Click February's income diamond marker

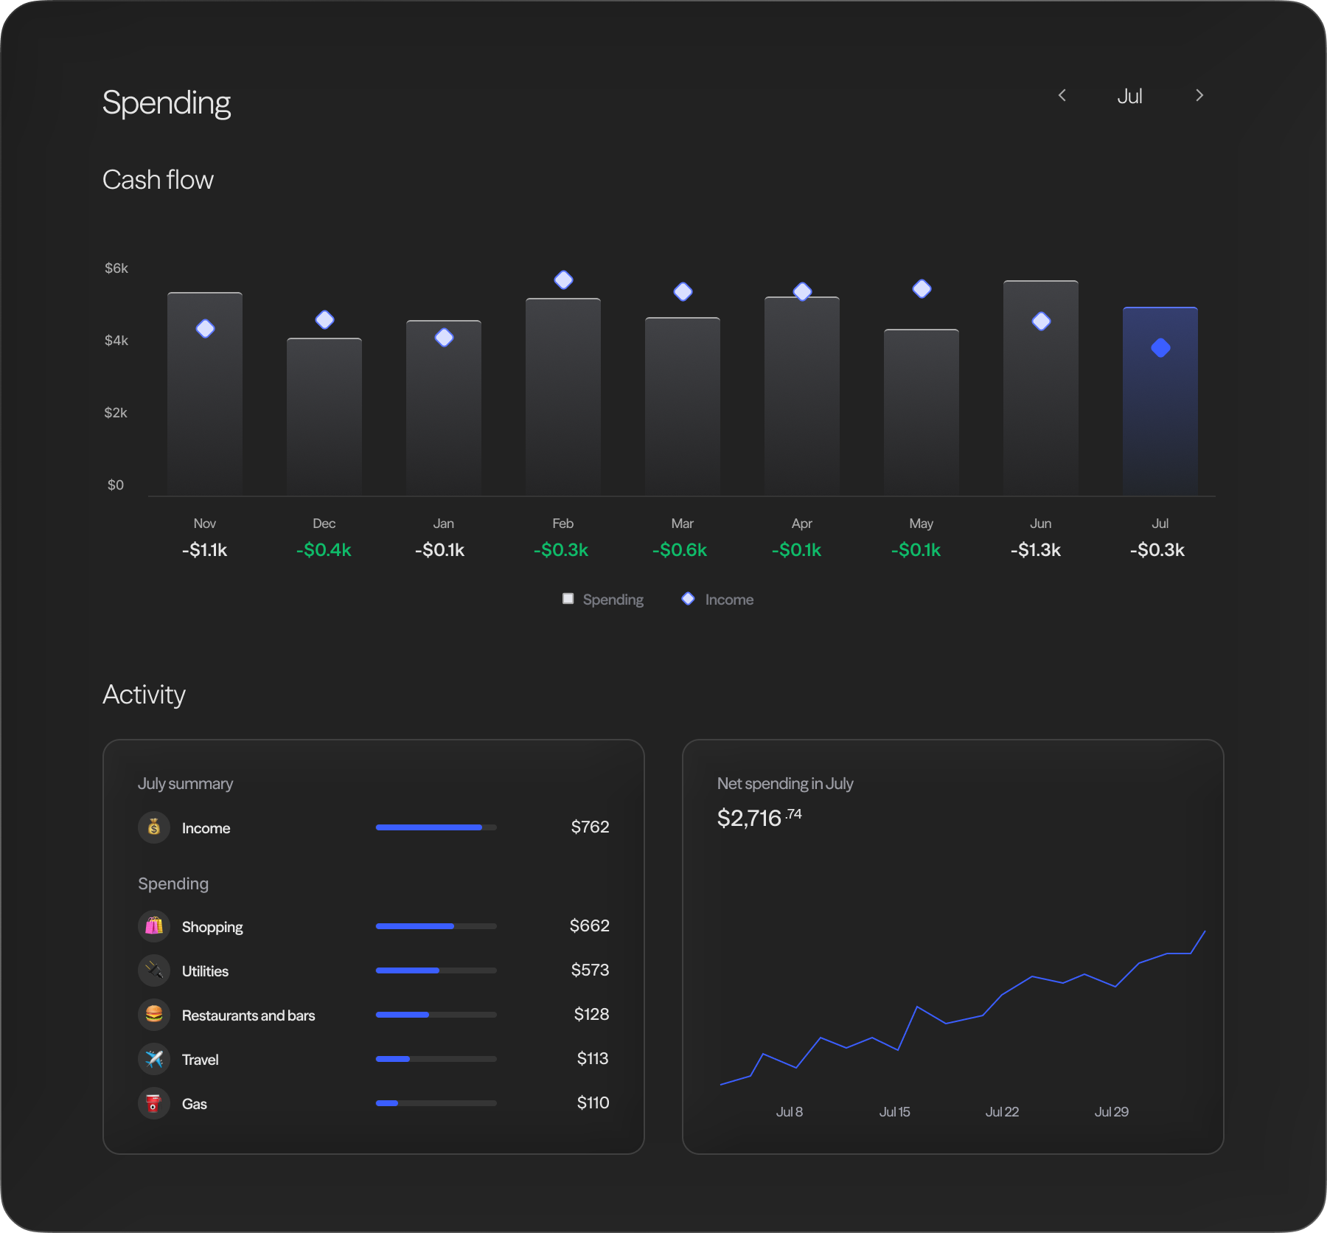(x=563, y=280)
